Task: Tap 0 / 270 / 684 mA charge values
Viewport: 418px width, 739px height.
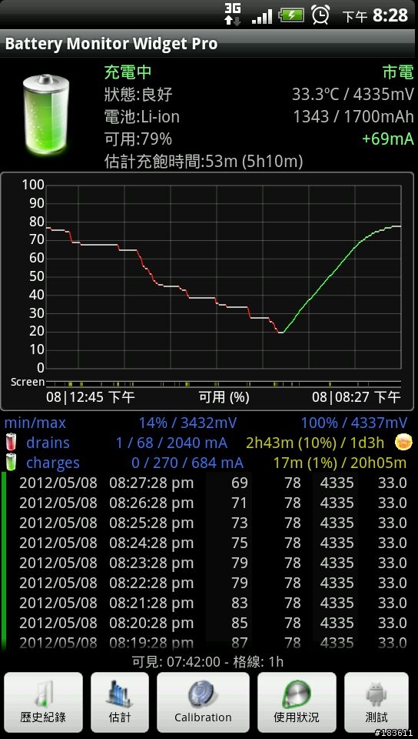Action: pyautogui.click(x=187, y=463)
